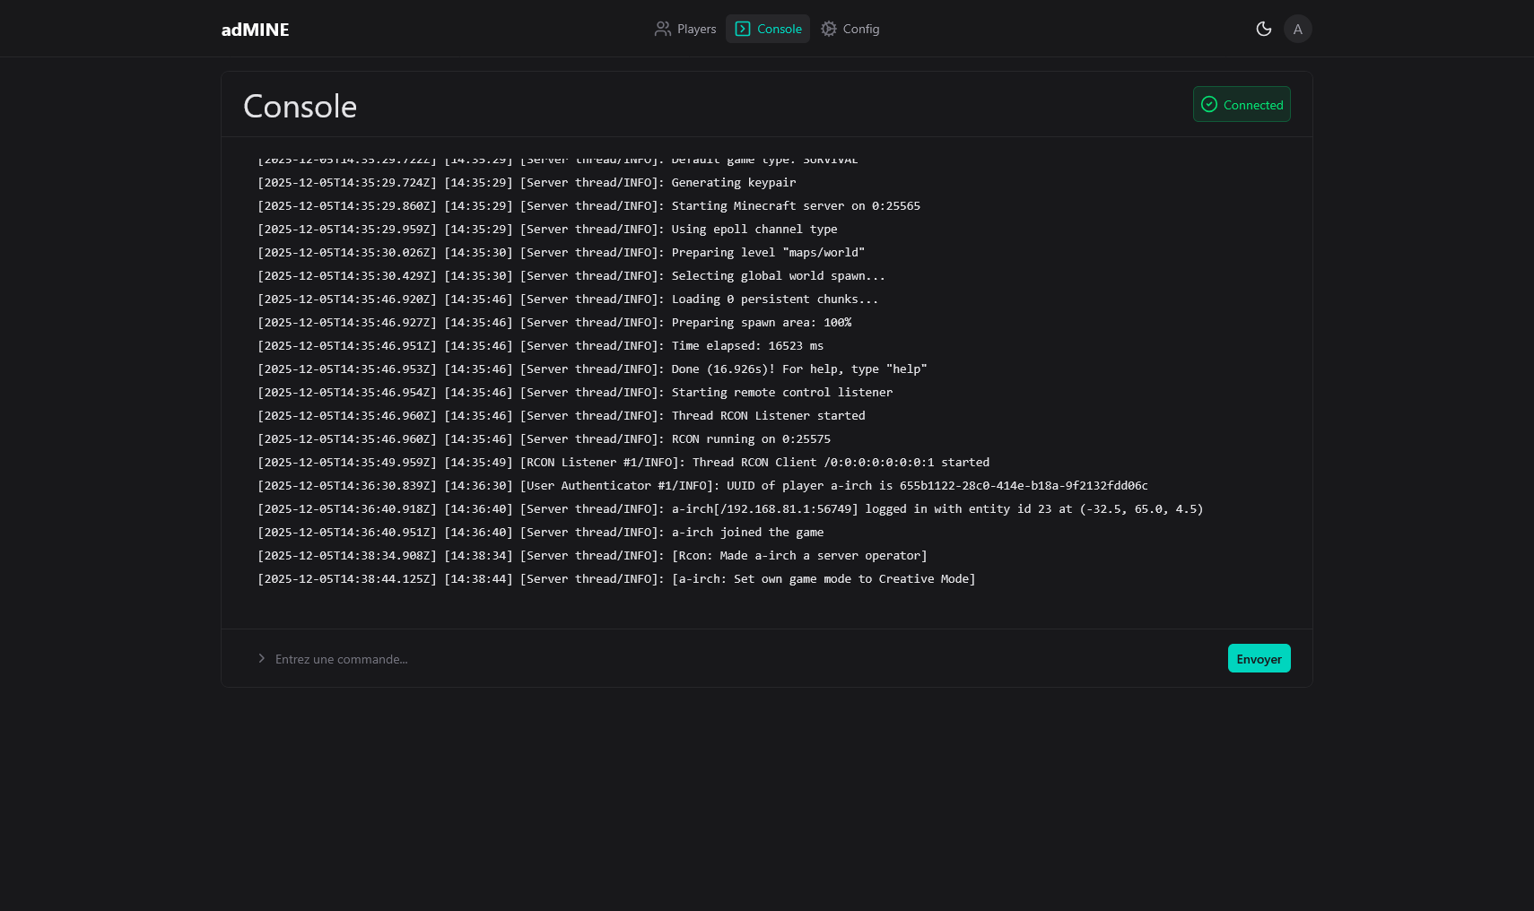Switch to the Players tab label
Screen dimensions: 1534x911
(696, 29)
